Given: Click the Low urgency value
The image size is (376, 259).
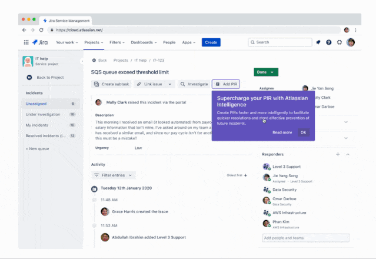Looking at the screenshot, I should (x=138, y=148).
